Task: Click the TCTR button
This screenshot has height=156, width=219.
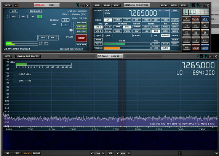Action: coord(183,5)
